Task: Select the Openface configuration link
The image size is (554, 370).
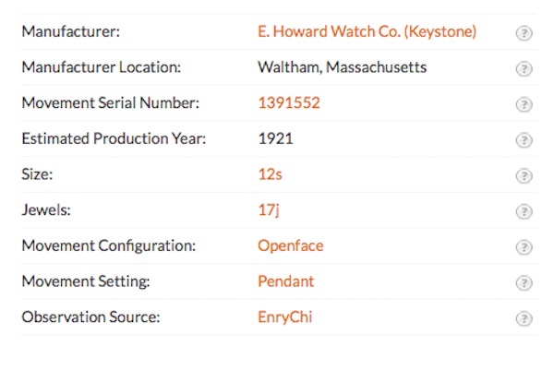Action: (x=291, y=245)
